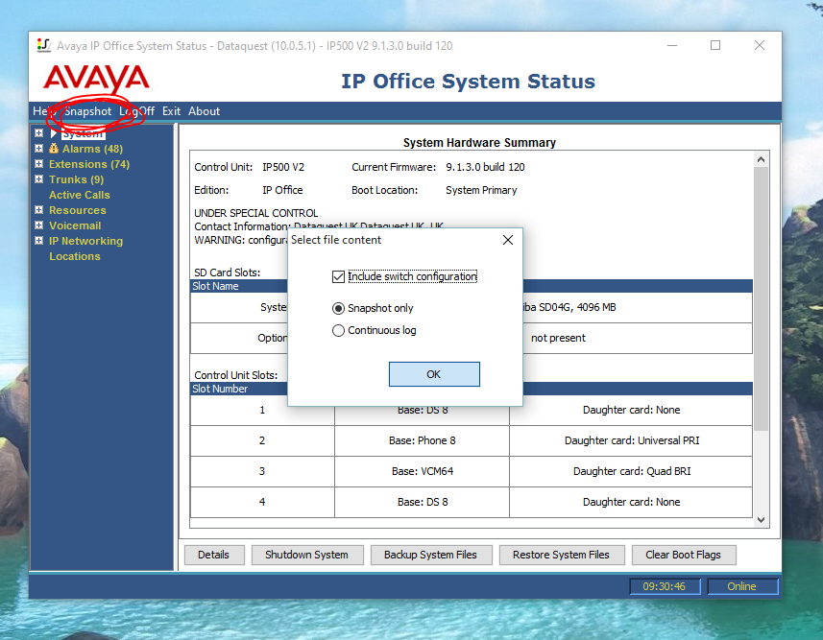Select the Continuous log radio button
This screenshot has height=640, width=823.
pos(338,330)
